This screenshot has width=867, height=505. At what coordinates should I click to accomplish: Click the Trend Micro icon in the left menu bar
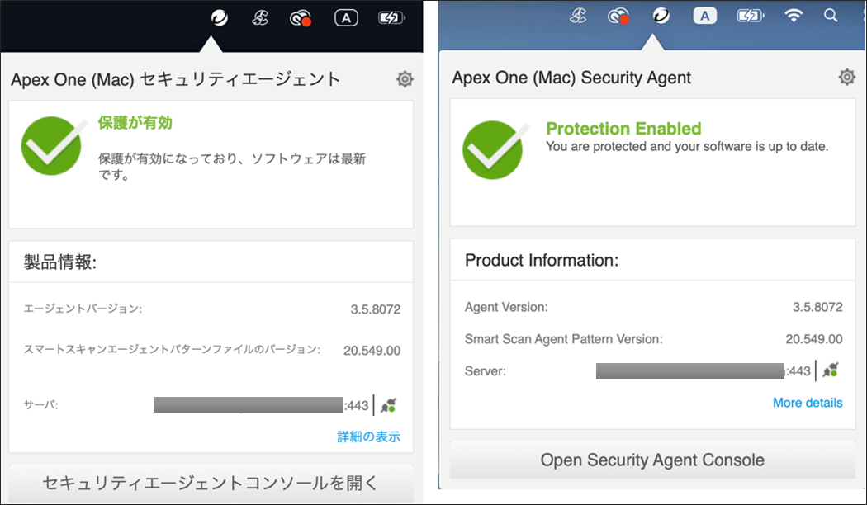(220, 17)
